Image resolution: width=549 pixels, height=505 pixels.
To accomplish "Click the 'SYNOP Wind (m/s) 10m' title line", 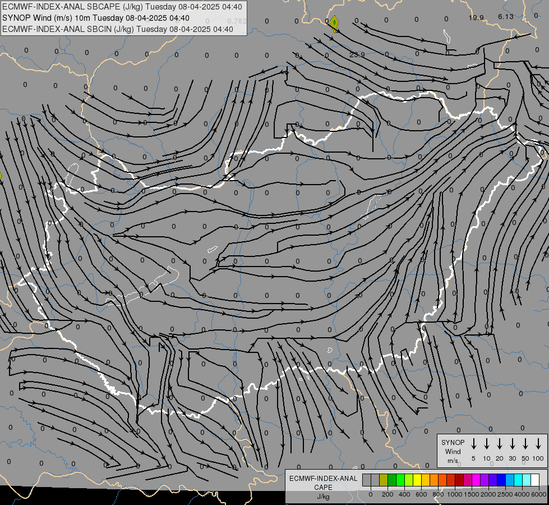I will point(95,18).
